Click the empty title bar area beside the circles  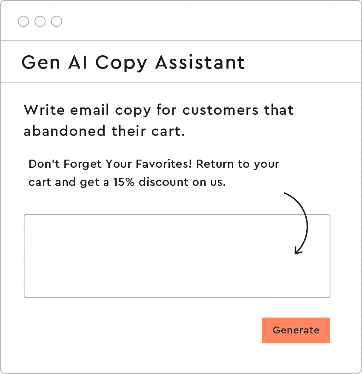pyautogui.click(x=207, y=21)
